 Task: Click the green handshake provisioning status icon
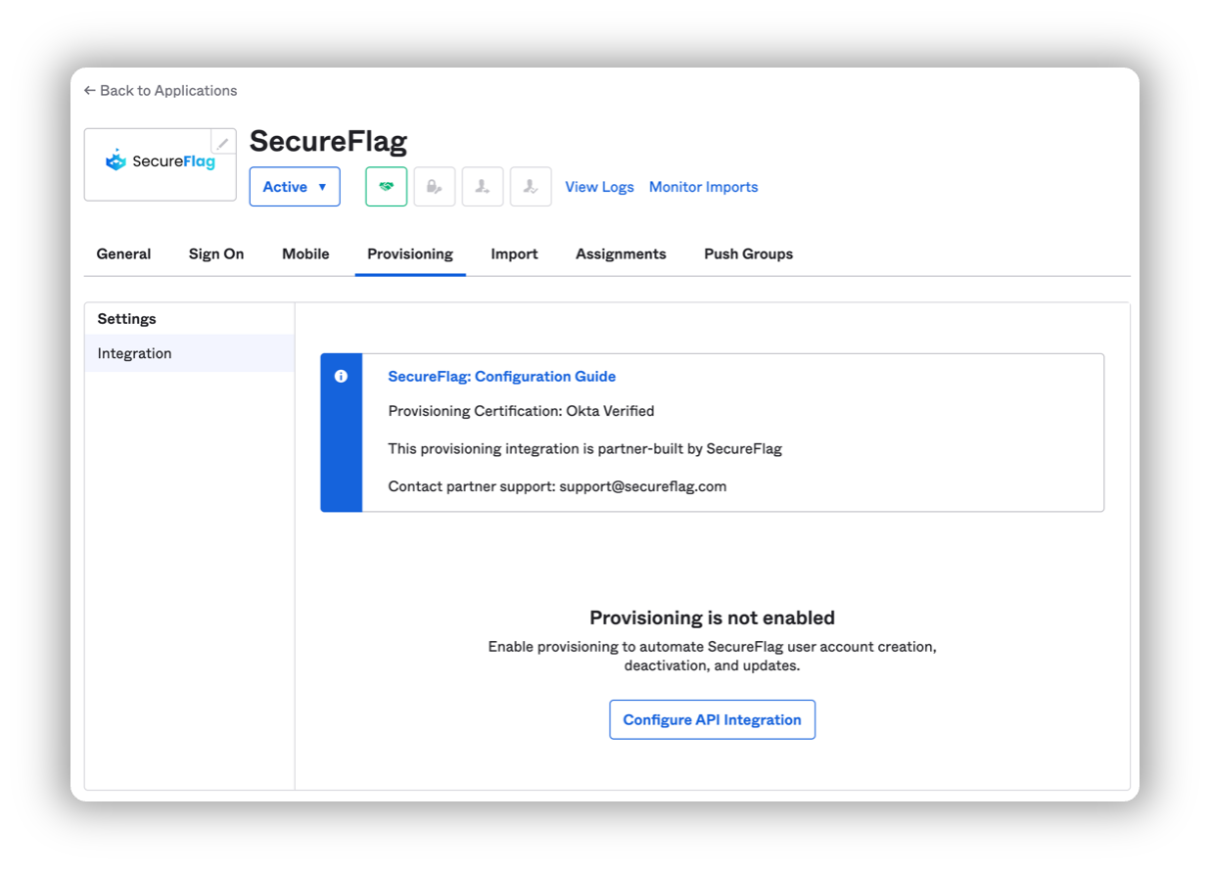387,187
